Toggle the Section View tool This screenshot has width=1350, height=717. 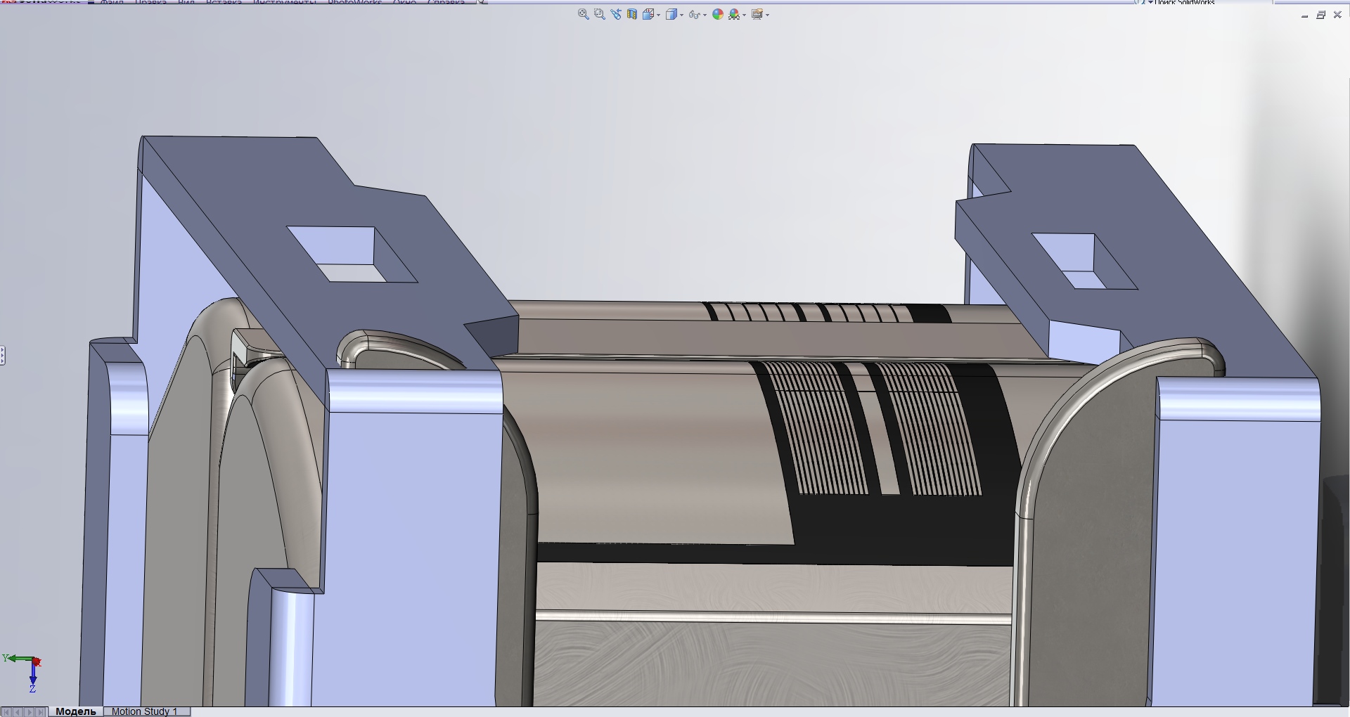point(632,14)
